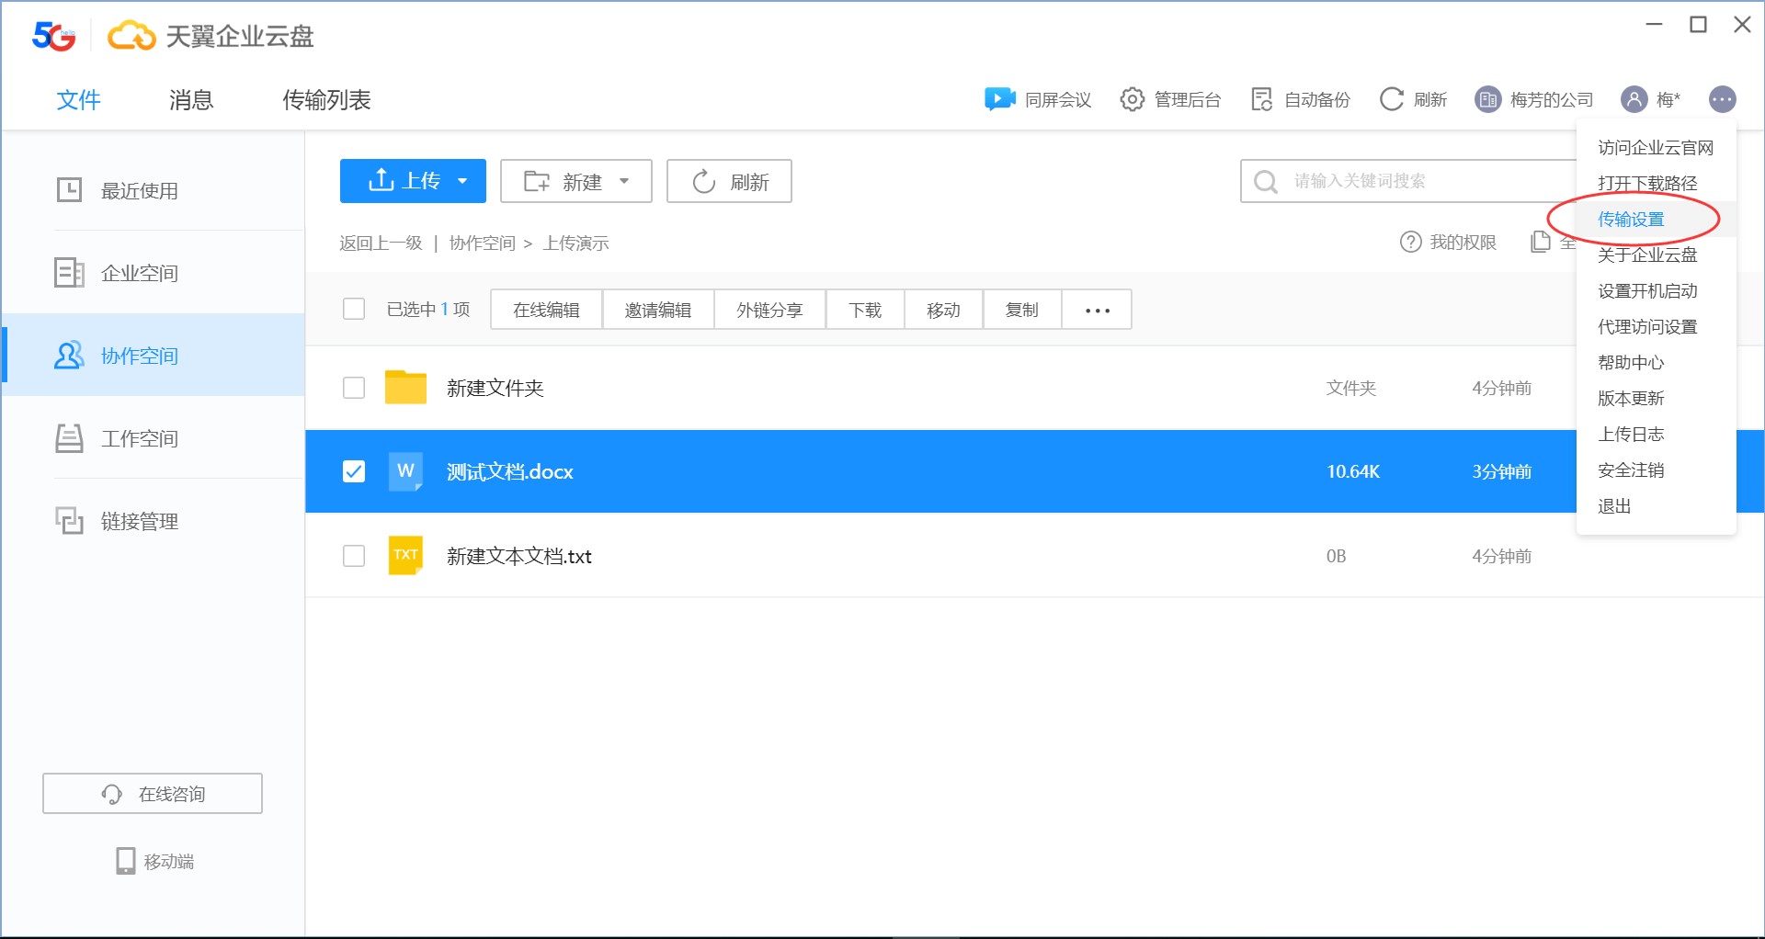Open the three-dot more actions button after 复制
This screenshot has height=939, width=1765.
click(x=1097, y=311)
